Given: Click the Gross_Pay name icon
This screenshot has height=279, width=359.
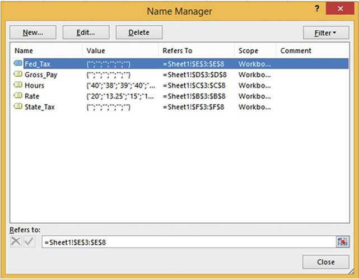Looking at the screenshot, I should tap(18, 75).
